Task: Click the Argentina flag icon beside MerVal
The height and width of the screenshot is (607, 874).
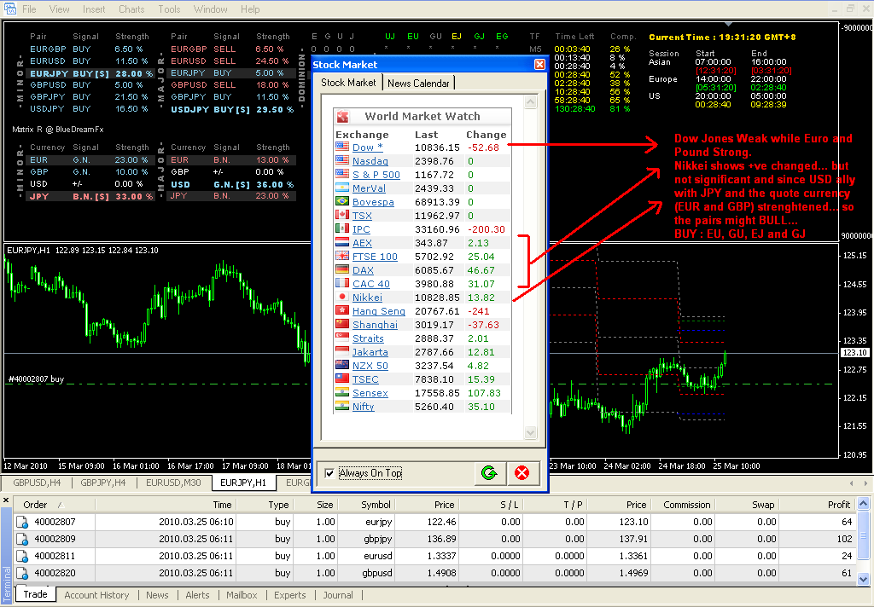Action: [342, 188]
